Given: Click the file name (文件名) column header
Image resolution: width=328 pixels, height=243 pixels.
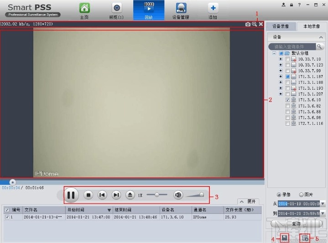Looking at the screenshot, I should (x=44, y=210).
